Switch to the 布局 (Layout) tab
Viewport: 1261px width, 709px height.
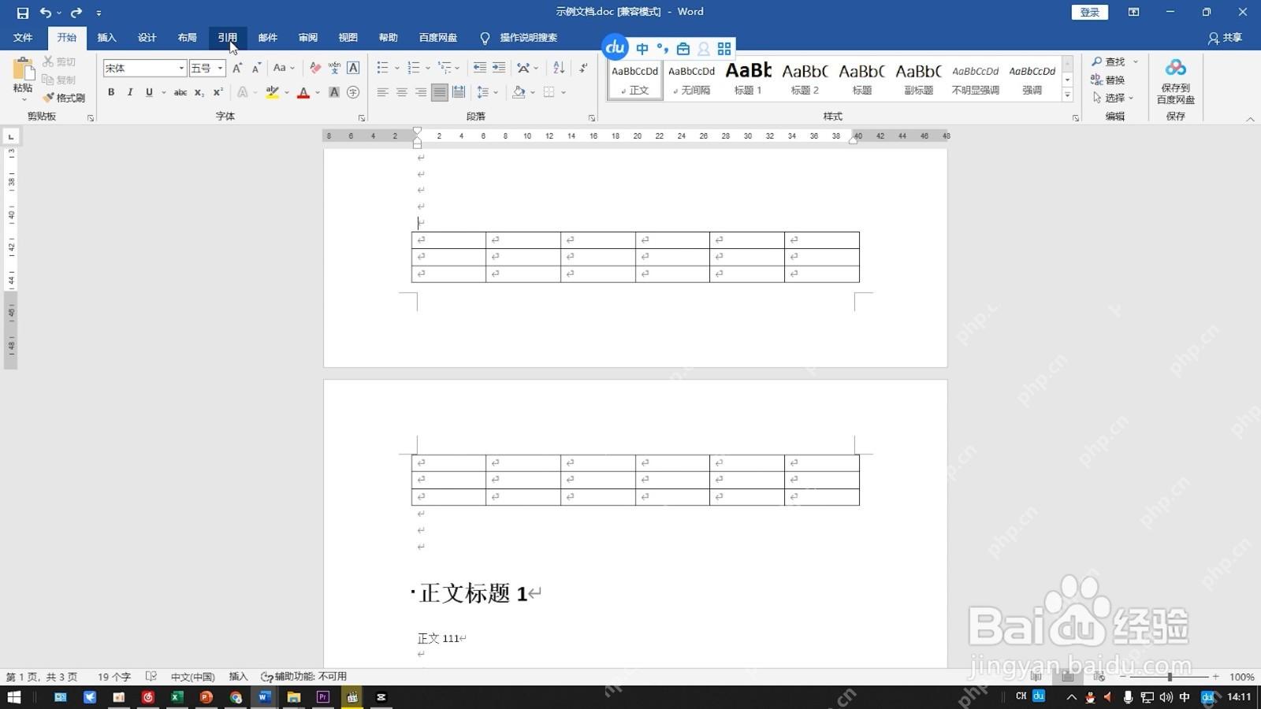point(187,38)
